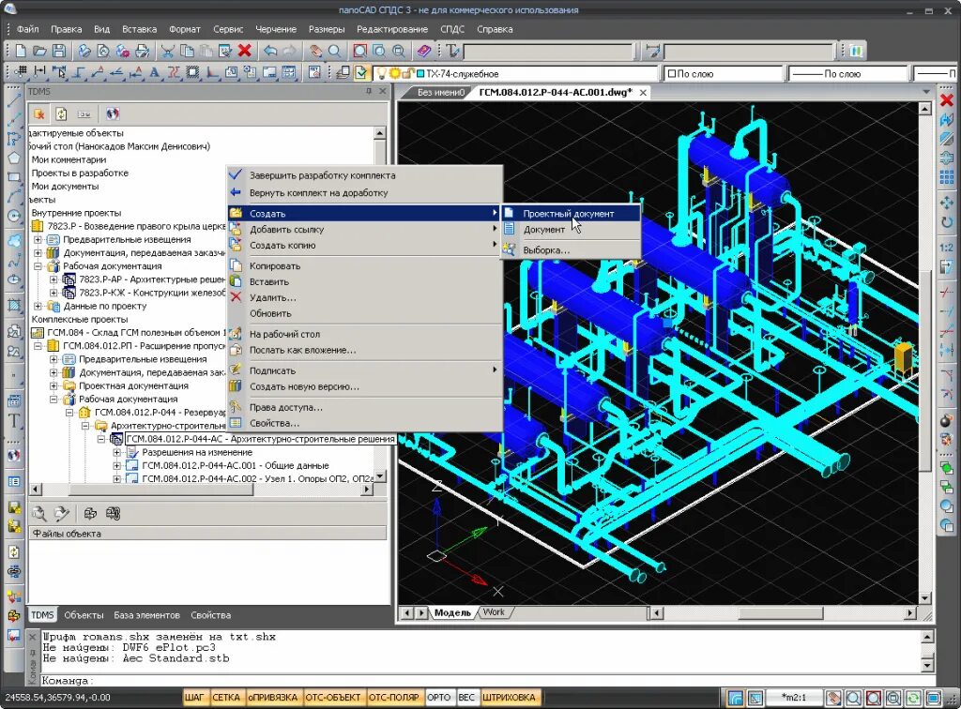Click the New document icon in toolbar
Viewport: 961px width, 709px height.
[x=21, y=51]
